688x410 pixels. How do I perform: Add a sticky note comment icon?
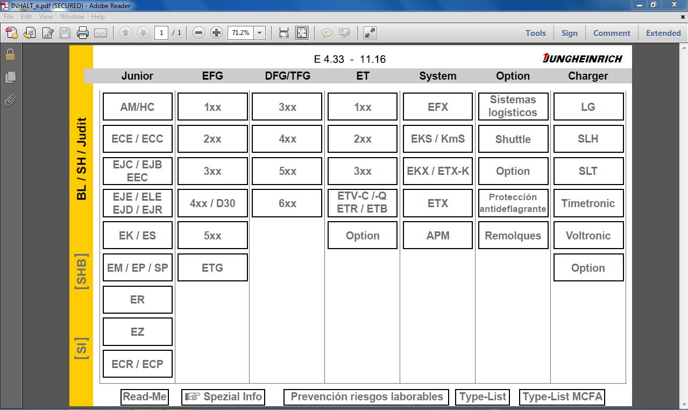click(x=327, y=33)
